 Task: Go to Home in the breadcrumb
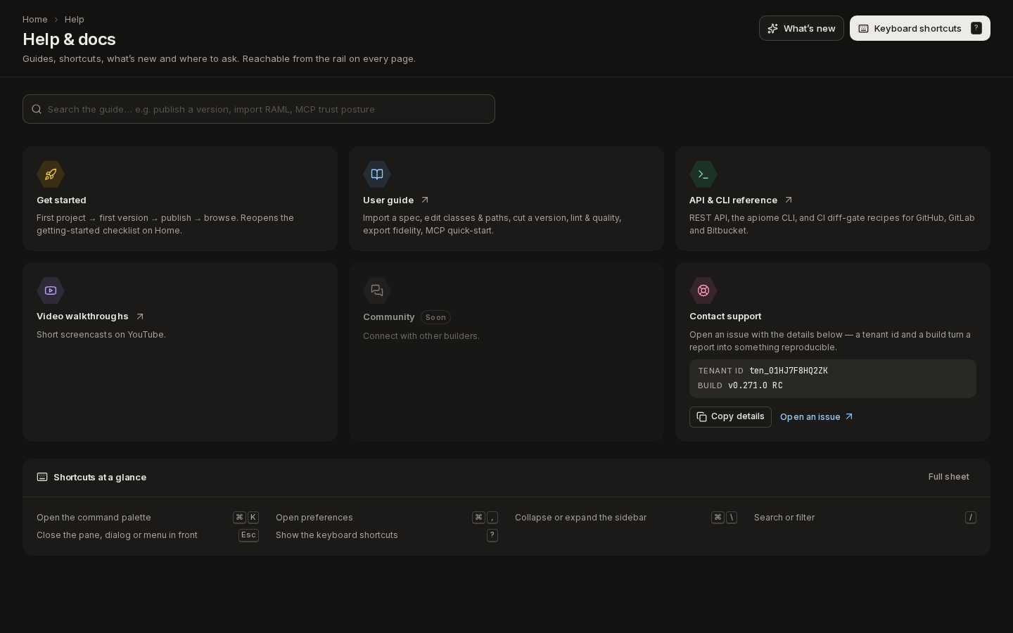tap(35, 20)
